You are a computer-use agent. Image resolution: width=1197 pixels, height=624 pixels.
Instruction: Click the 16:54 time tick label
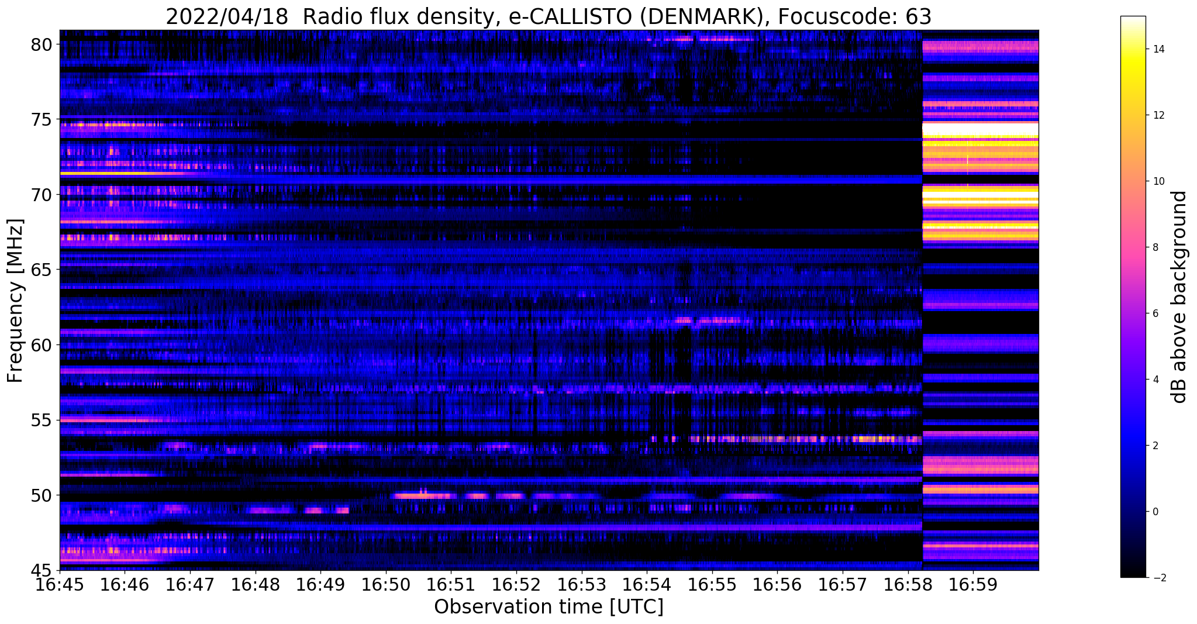[x=647, y=584]
